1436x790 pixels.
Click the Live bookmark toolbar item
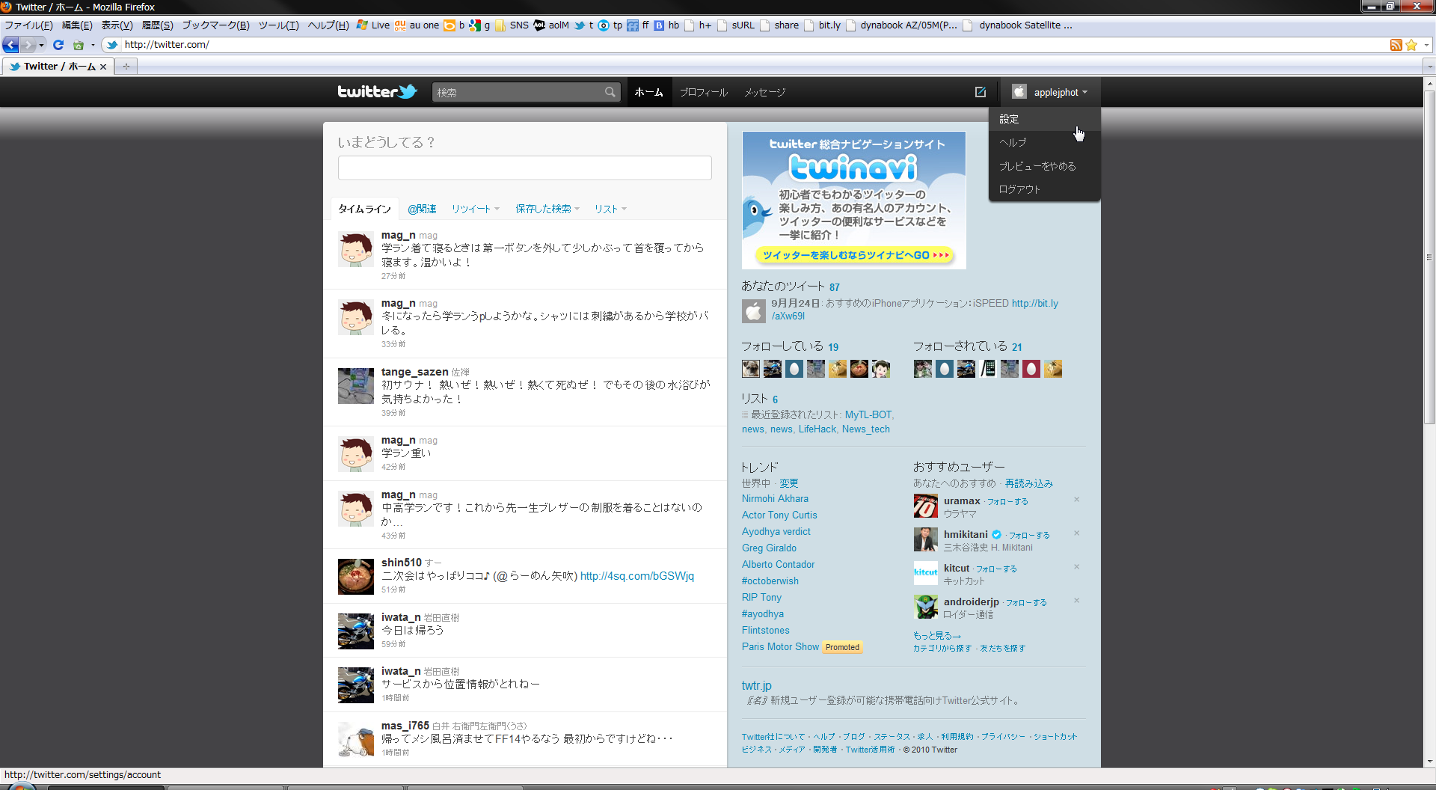pyautogui.click(x=373, y=25)
